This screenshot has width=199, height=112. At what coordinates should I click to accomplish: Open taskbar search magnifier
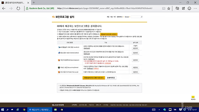(7, 110)
